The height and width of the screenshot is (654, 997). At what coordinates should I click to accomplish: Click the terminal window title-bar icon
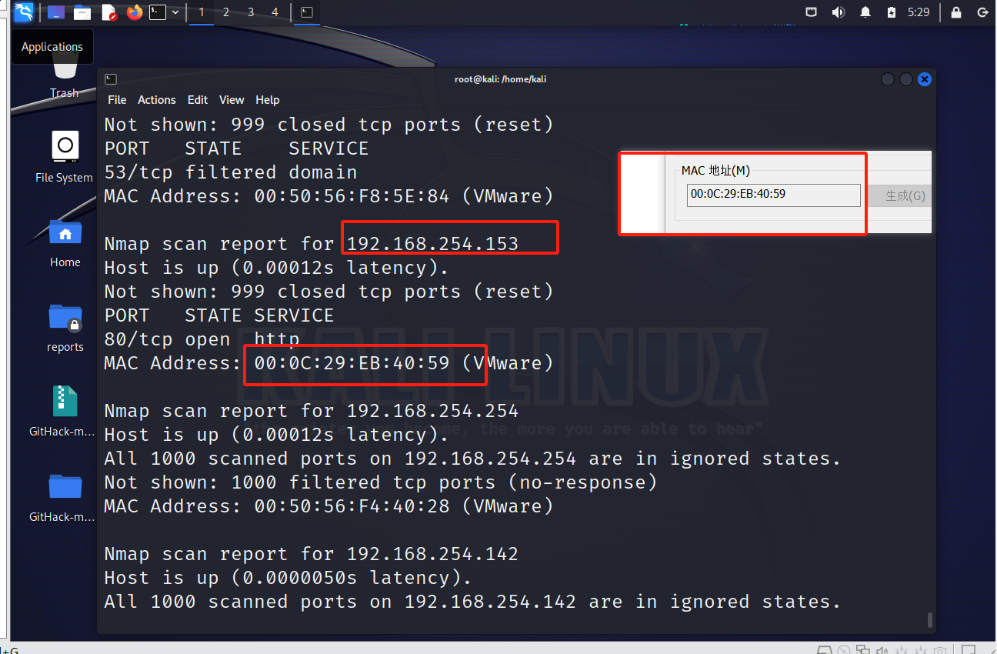(111, 78)
